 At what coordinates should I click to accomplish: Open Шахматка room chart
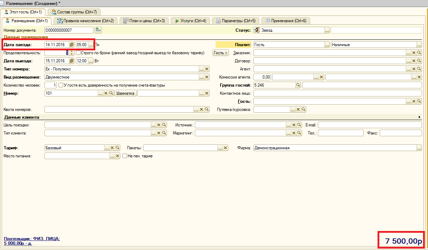click(x=126, y=93)
